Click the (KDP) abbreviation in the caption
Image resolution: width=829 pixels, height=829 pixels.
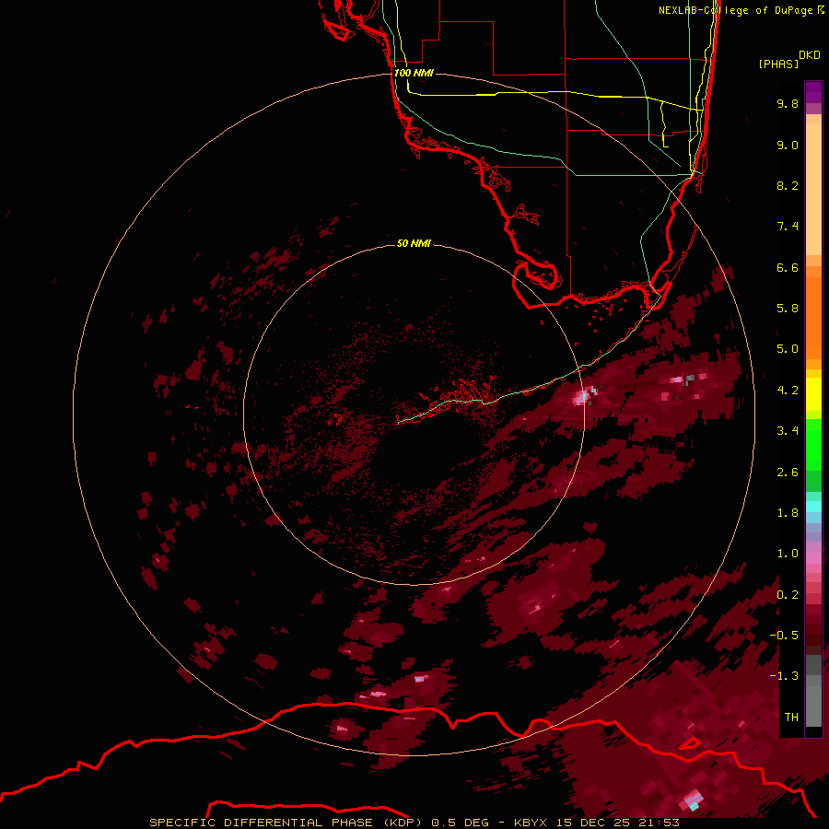click(402, 823)
